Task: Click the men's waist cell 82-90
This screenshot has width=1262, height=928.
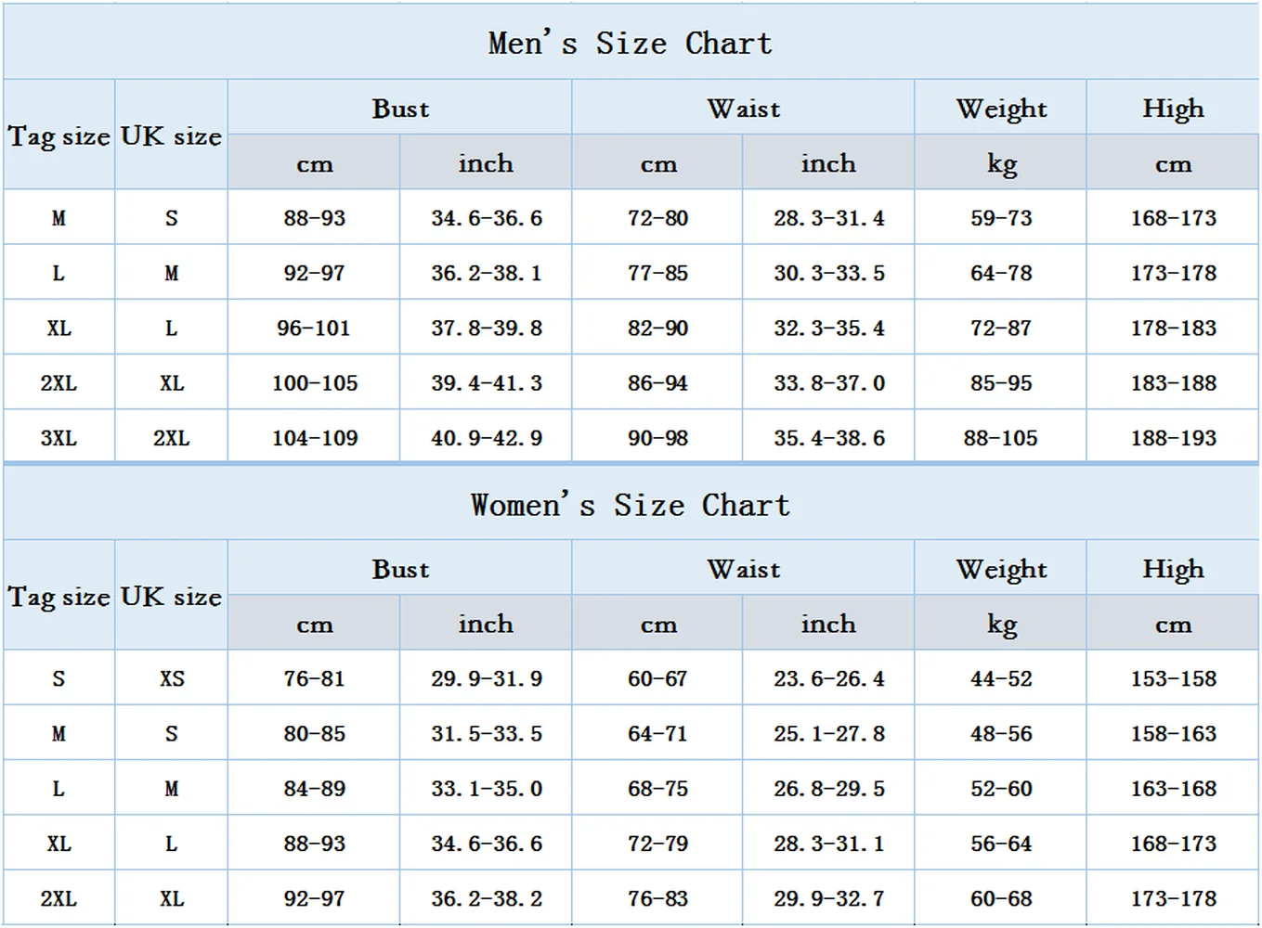Action: click(x=657, y=328)
